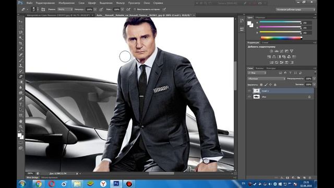Open the collapsed History panel icon
The height and width of the screenshot is (188, 334).
pyautogui.click(x=242, y=21)
